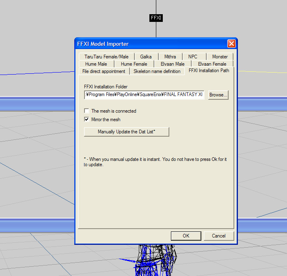
Task: Uncheck the 'Mirror the mesh' option
Action: [x=86, y=120]
